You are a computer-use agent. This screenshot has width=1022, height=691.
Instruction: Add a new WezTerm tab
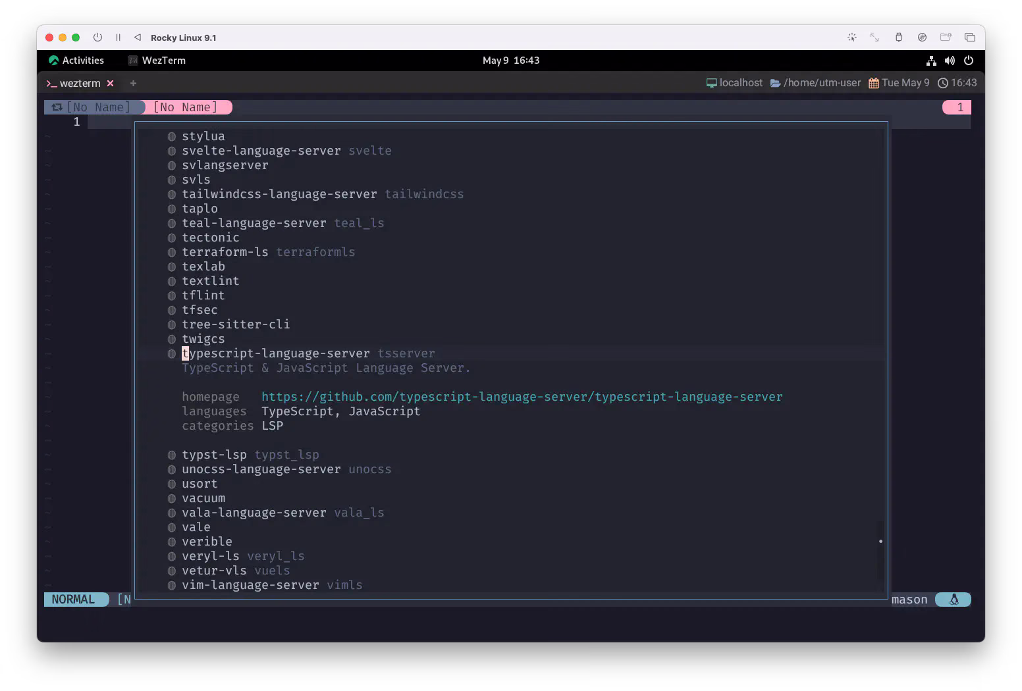coord(133,84)
